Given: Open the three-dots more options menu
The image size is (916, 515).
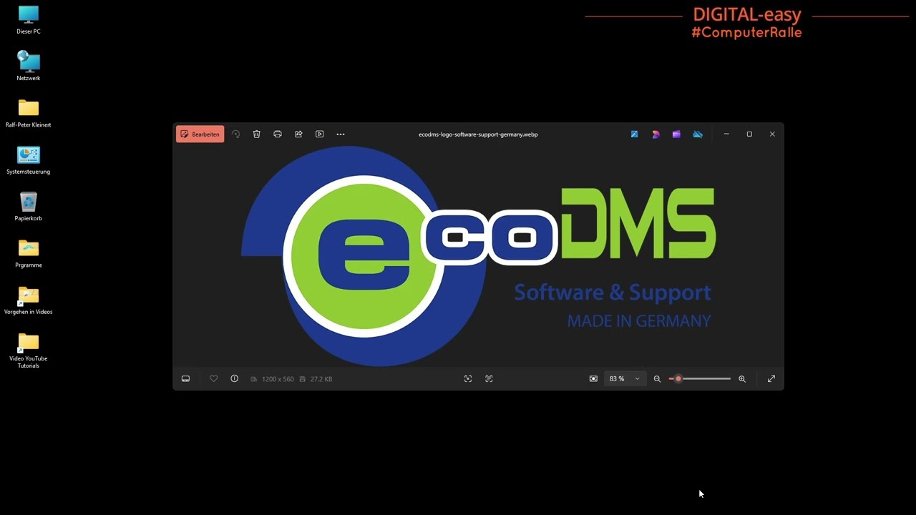Looking at the screenshot, I should [341, 134].
